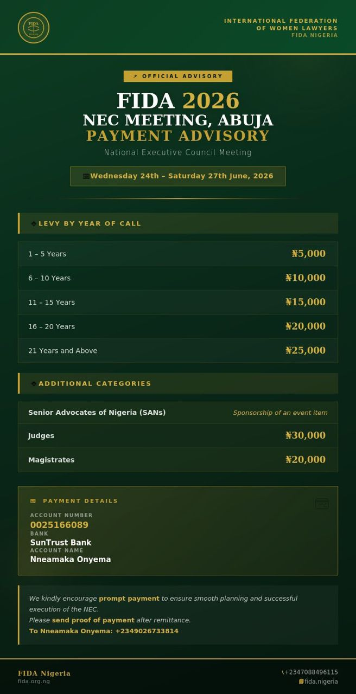Click the faint credit card icon in payment box

coord(322,504)
